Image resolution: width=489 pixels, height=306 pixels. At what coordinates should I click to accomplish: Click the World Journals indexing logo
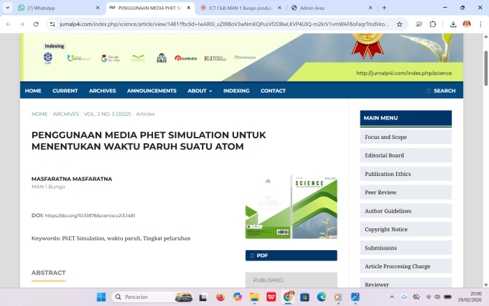[215, 58]
